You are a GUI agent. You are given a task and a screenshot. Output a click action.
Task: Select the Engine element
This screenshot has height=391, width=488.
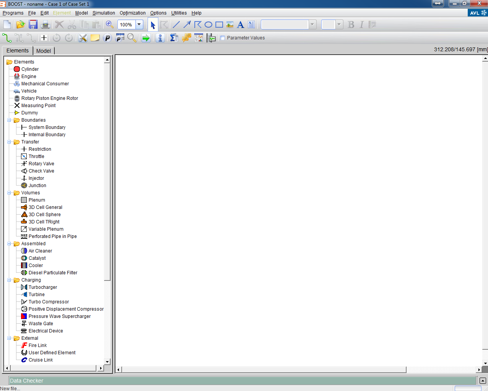(x=29, y=77)
